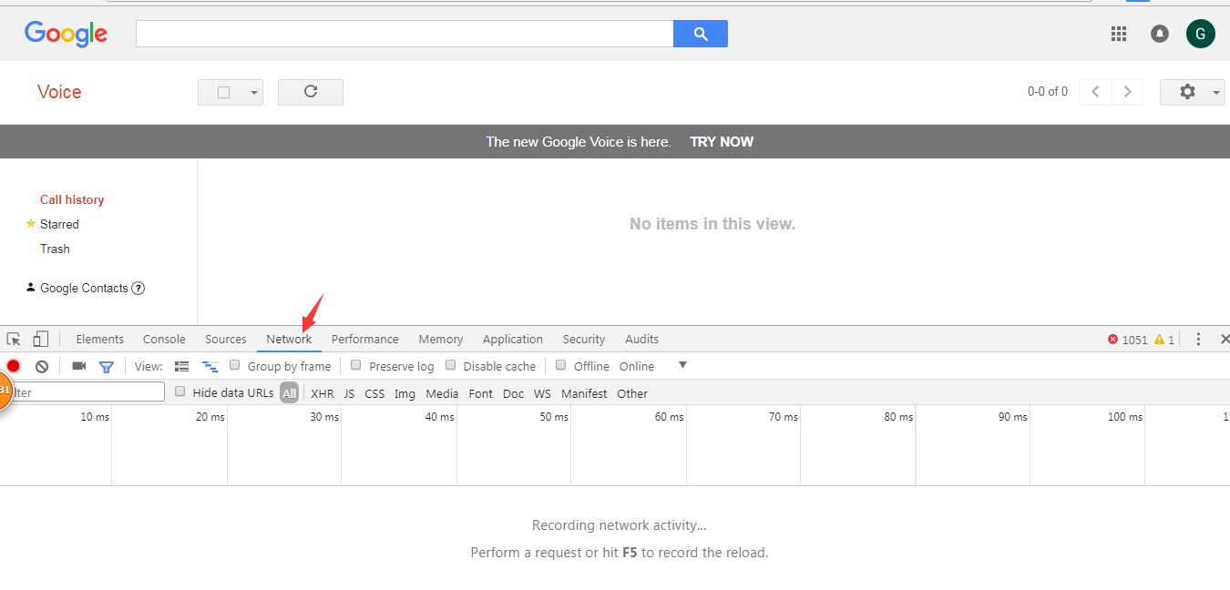Viewport: 1230px width, 590px height.
Task: Click the Google logo
Action: 66,34
